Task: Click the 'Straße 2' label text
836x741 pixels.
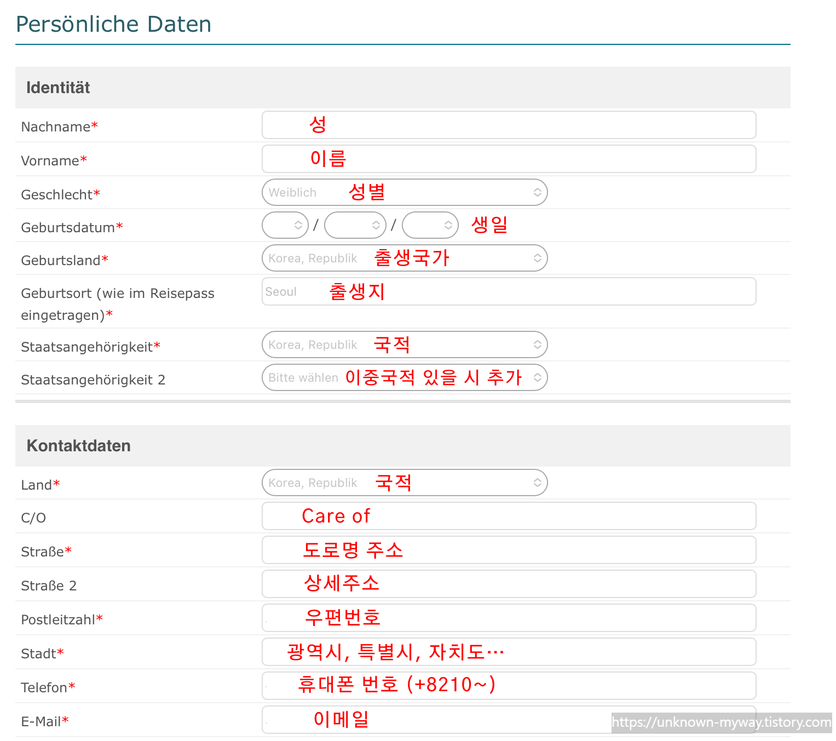Action: [x=49, y=586]
